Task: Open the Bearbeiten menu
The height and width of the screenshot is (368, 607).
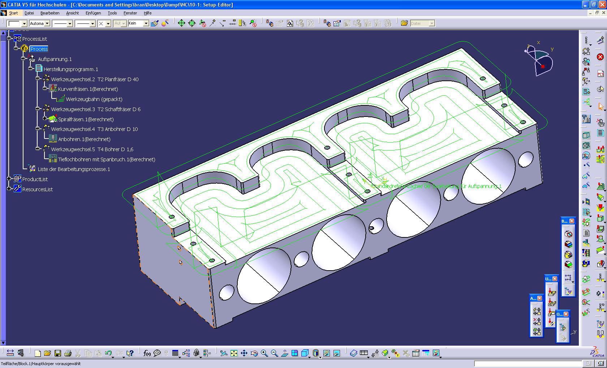Action: [50, 13]
